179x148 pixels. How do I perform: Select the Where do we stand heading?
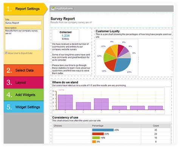click(x=65, y=82)
